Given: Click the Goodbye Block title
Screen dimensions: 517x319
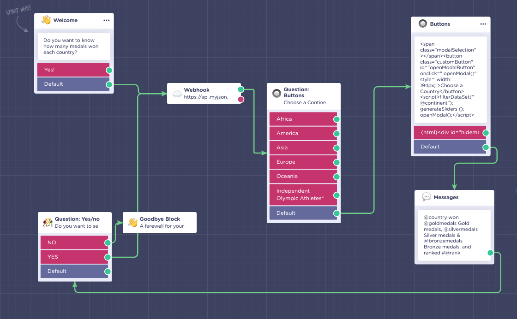Looking at the screenshot, I should (160, 219).
